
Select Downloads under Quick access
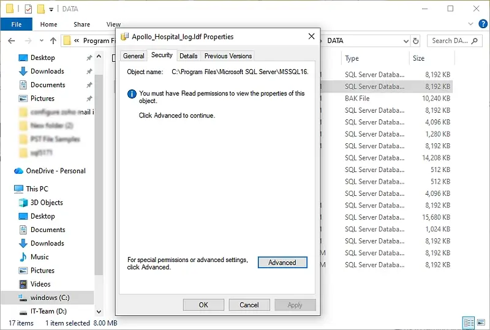click(47, 71)
